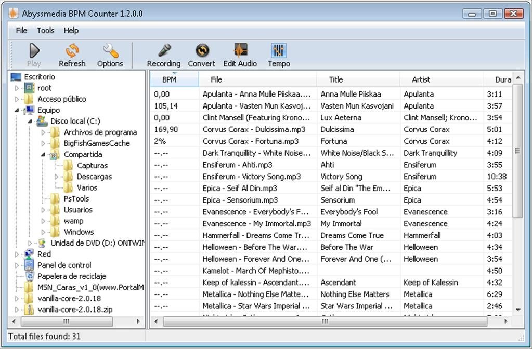This screenshot has width=532, height=349.
Task: Click the file list's vertical scrollbar thumb
Action: (x=517, y=151)
